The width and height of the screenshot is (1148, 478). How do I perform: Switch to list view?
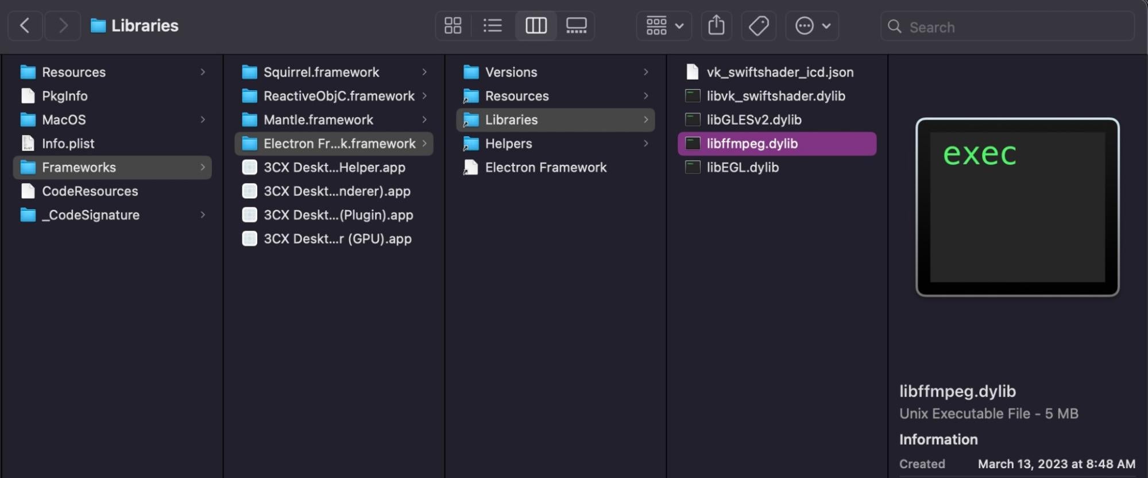coord(492,26)
